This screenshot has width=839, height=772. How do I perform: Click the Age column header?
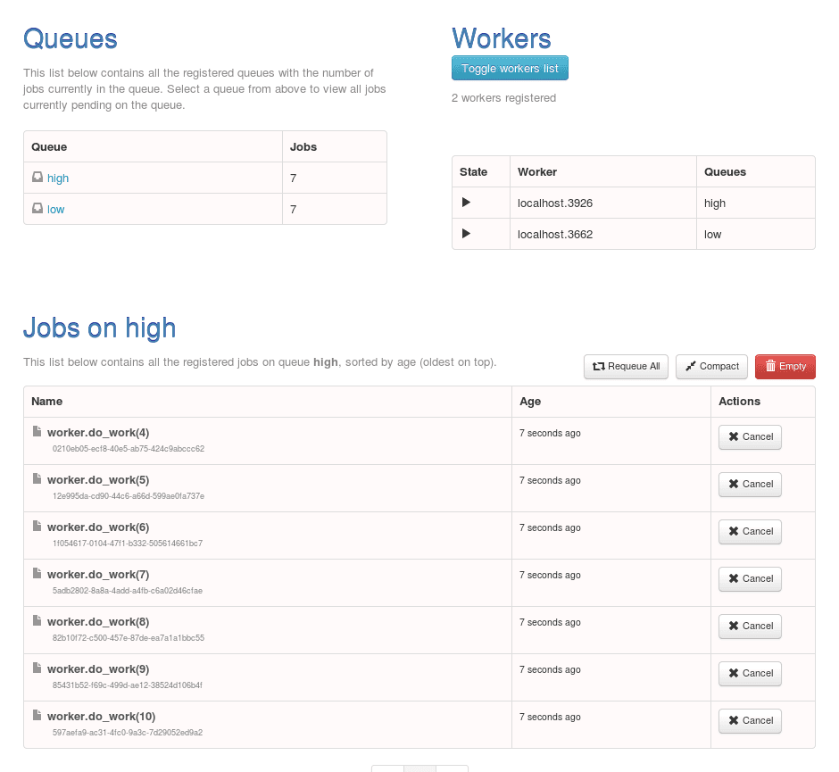530,402
